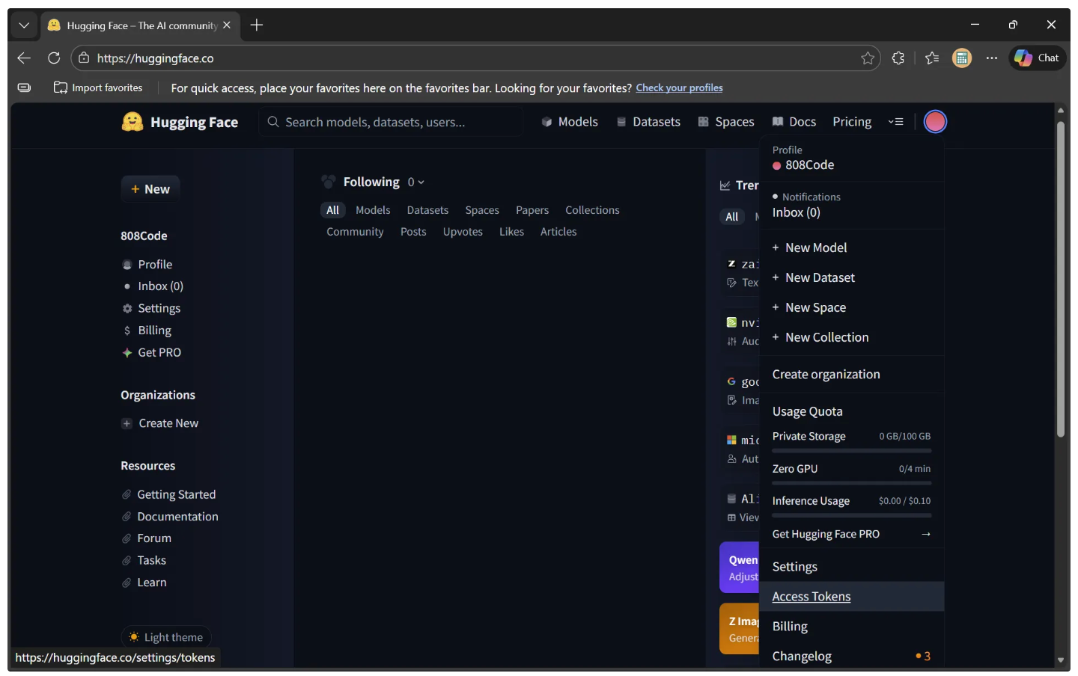1078x676 pixels.
Task: Click the Inference Usage progress bar
Action: pyautogui.click(x=852, y=515)
